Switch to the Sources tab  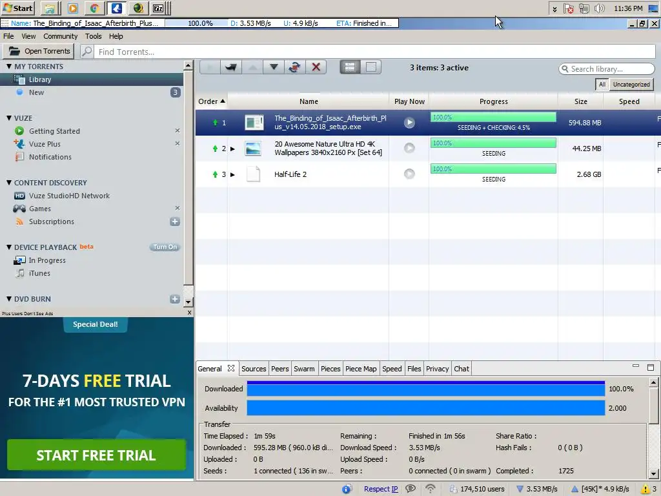(254, 369)
